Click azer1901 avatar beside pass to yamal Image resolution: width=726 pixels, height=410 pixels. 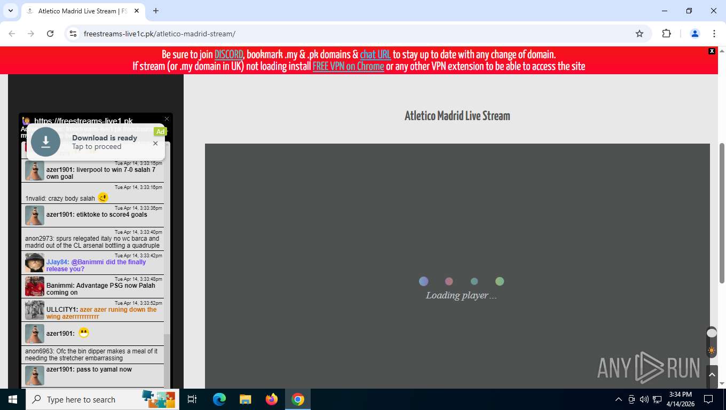pos(35,375)
